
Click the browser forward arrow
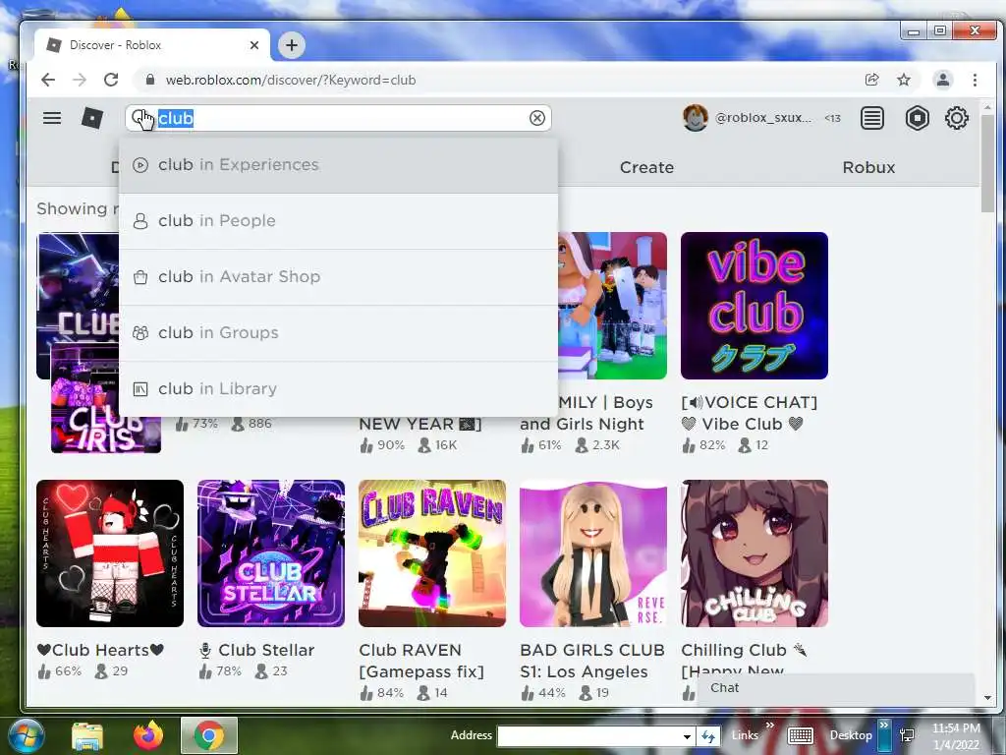click(x=80, y=80)
